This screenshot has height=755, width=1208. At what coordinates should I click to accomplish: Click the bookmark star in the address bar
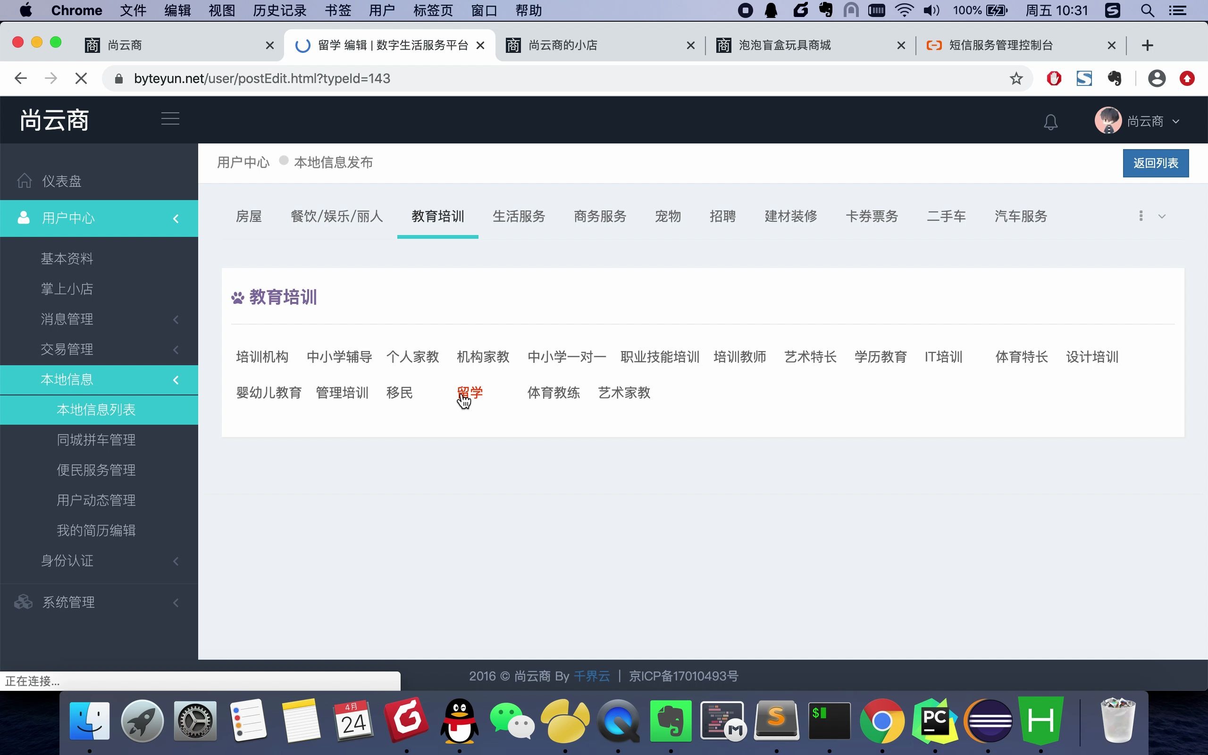pyautogui.click(x=1015, y=78)
